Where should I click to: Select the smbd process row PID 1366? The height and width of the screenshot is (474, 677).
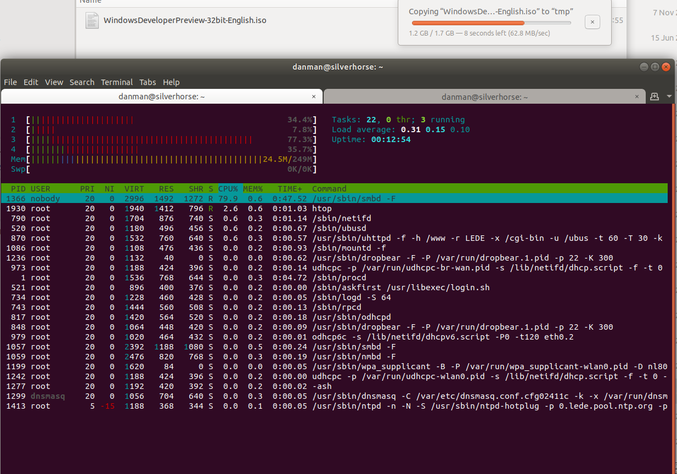coord(334,199)
